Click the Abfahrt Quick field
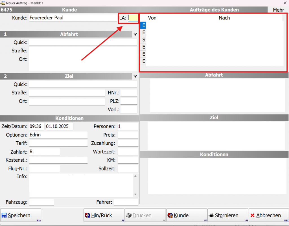Image resolution: width=289 pixels, height=226 pixels. [x=83, y=42]
